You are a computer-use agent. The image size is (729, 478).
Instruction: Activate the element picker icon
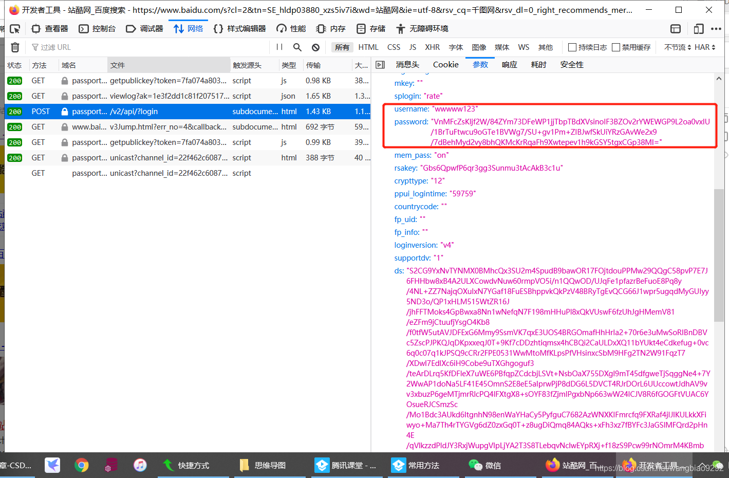pyautogui.click(x=15, y=29)
